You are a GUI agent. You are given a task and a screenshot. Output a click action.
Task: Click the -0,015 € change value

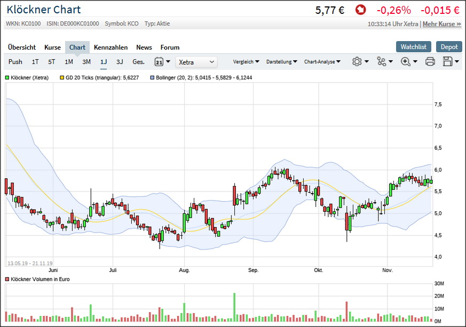pos(440,10)
